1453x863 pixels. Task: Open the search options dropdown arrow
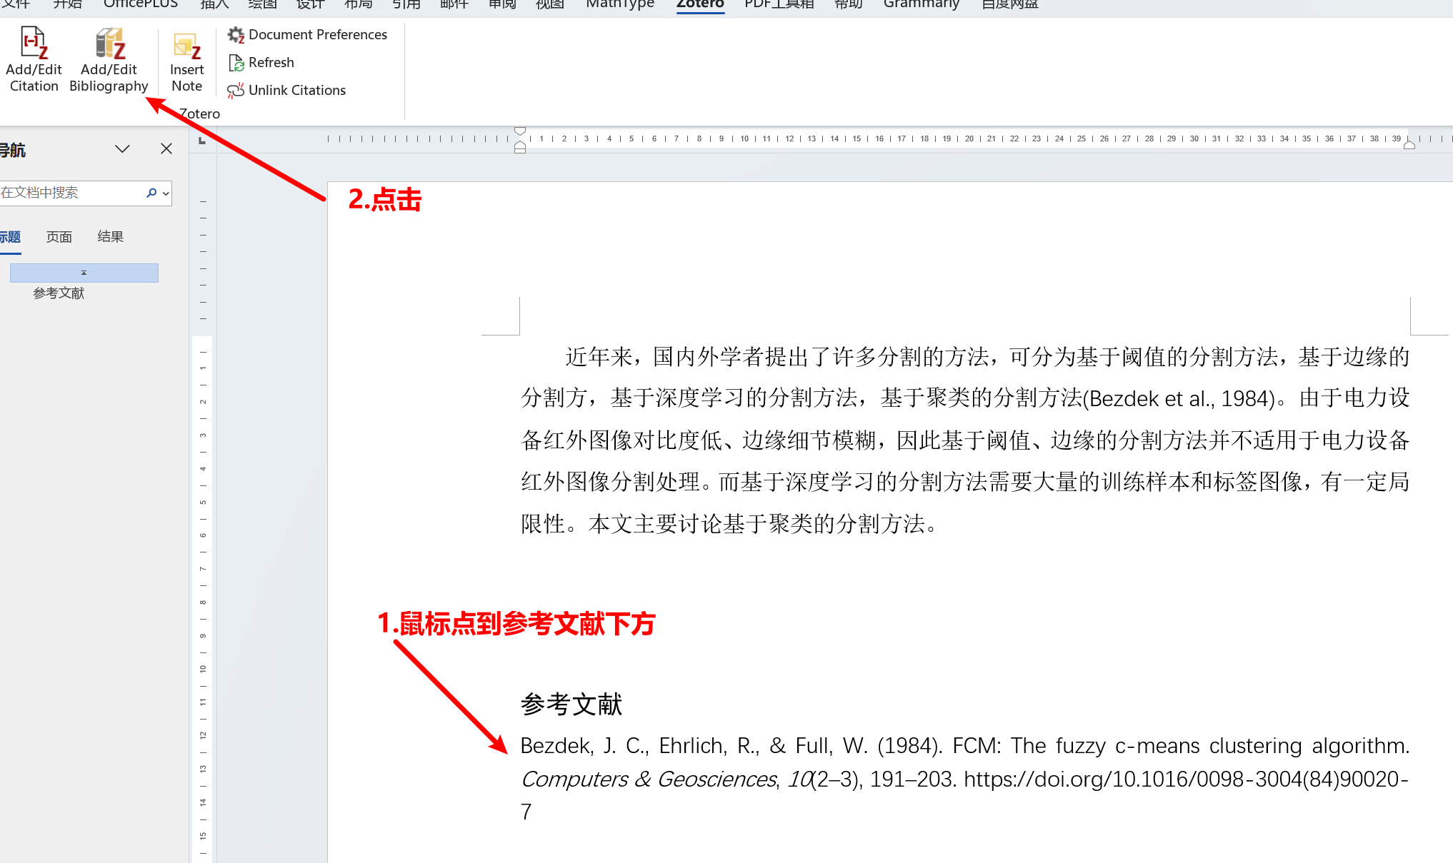point(166,193)
